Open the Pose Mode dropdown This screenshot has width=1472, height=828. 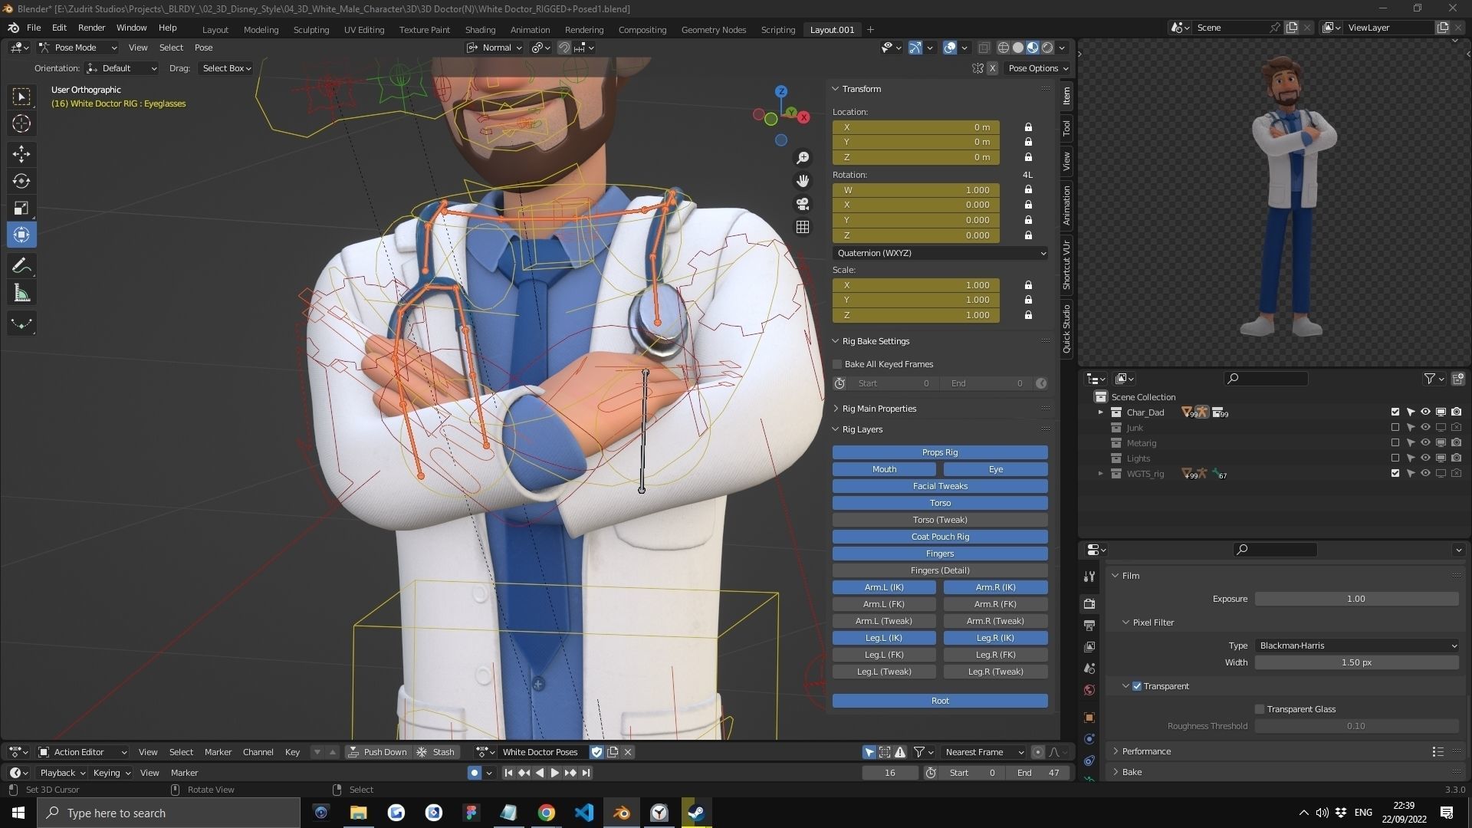[x=77, y=48]
